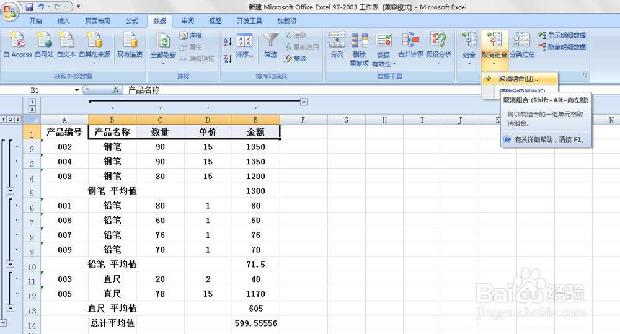The height and width of the screenshot is (334, 620).
Task: Switch to the 视图 tab
Action: (x=215, y=21)
